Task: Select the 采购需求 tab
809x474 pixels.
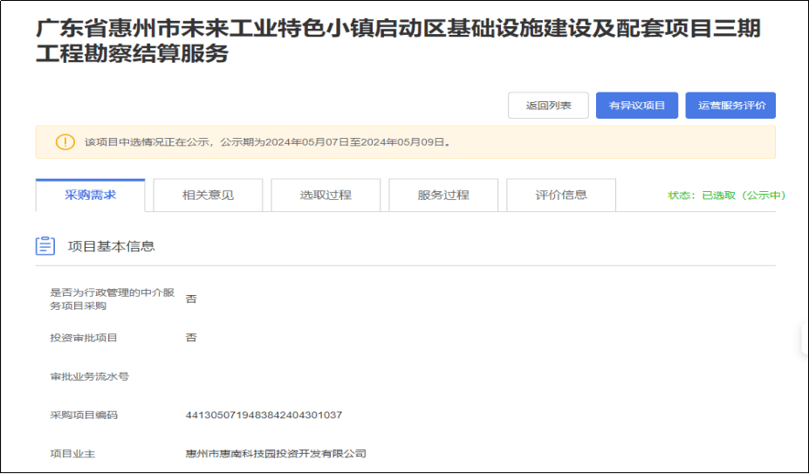Action: [91, 195]
